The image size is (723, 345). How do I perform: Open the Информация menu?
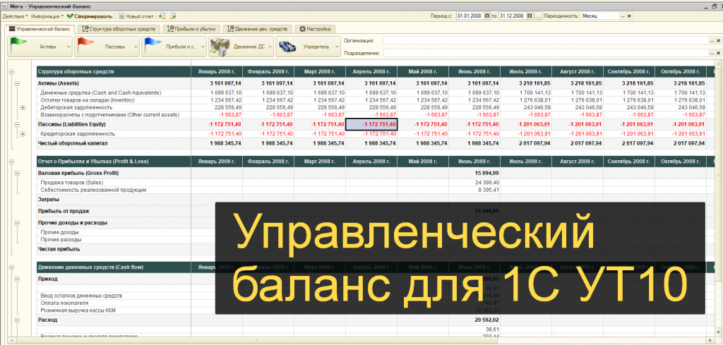point(47,16)
